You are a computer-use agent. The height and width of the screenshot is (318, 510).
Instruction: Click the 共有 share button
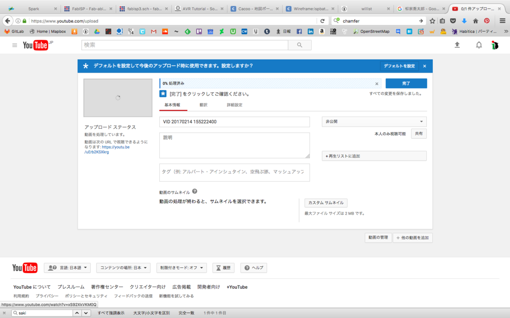tap(419, 134)
